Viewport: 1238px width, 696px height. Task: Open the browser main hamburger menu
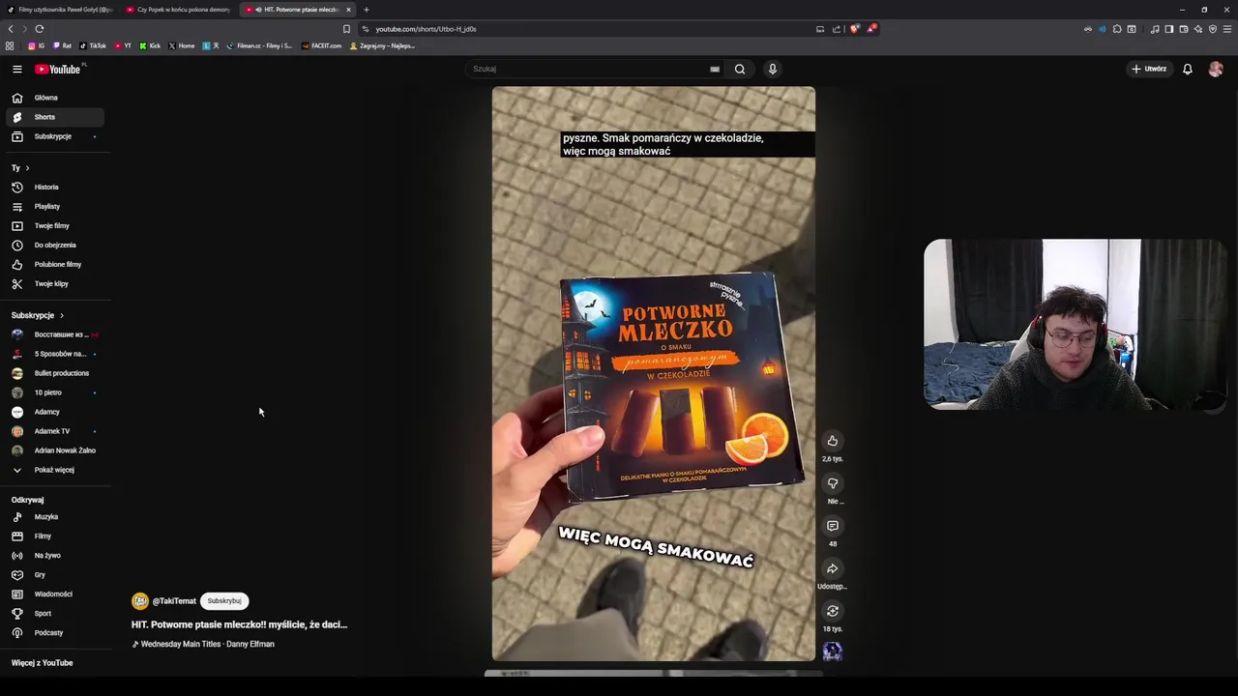(1227, 29)
